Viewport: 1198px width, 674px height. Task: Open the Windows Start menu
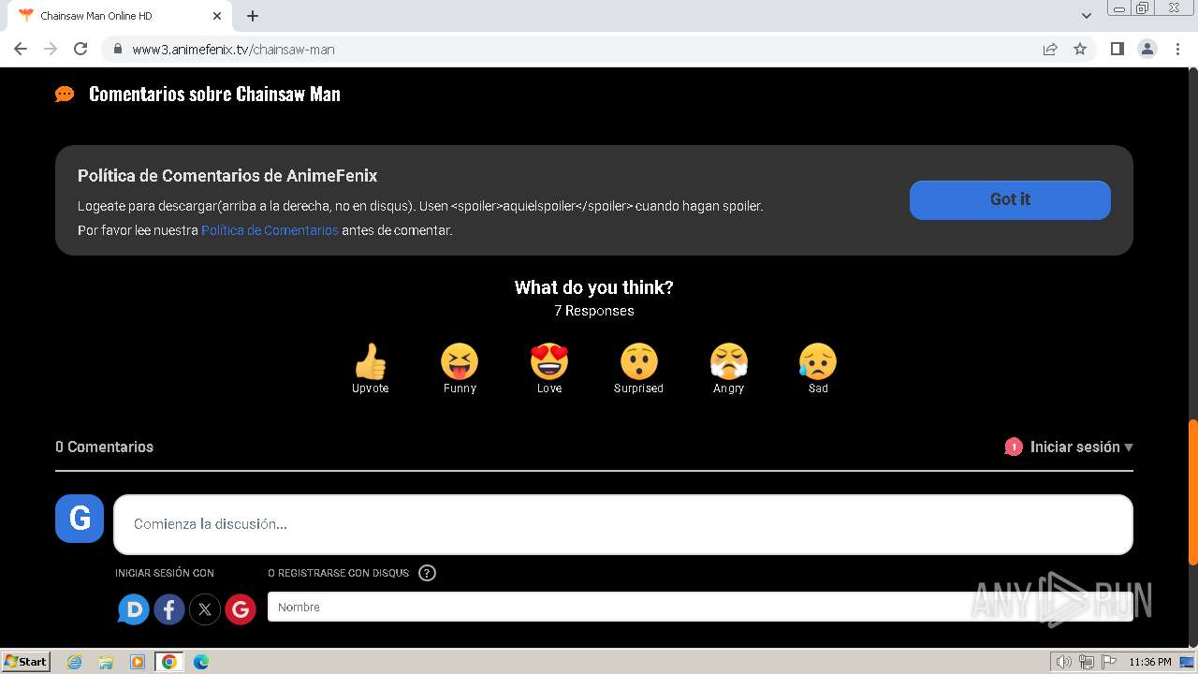point(26,662)
